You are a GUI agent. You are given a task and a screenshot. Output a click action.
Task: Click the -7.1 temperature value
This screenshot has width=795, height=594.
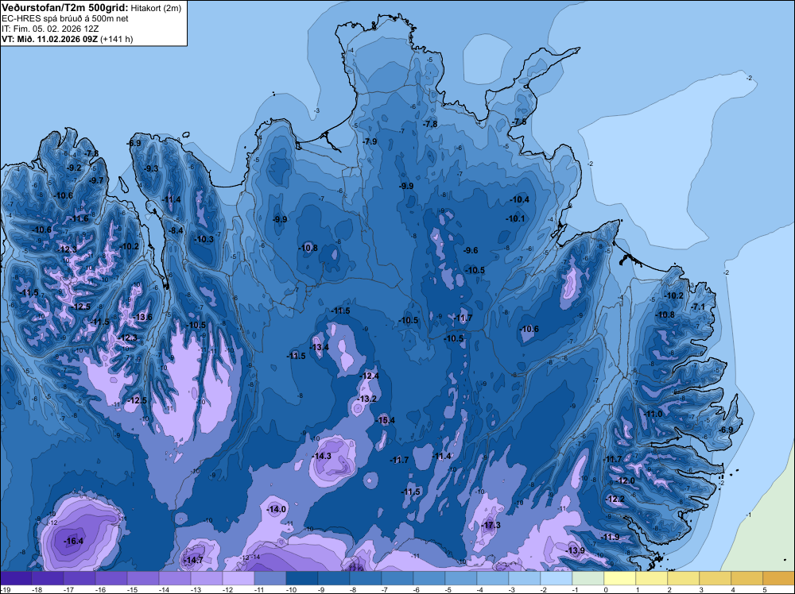click(698, 307)
